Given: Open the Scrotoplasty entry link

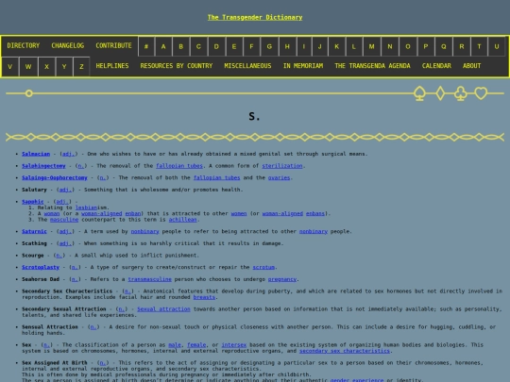Looking at the screenshot, I should tap(41, 267).
